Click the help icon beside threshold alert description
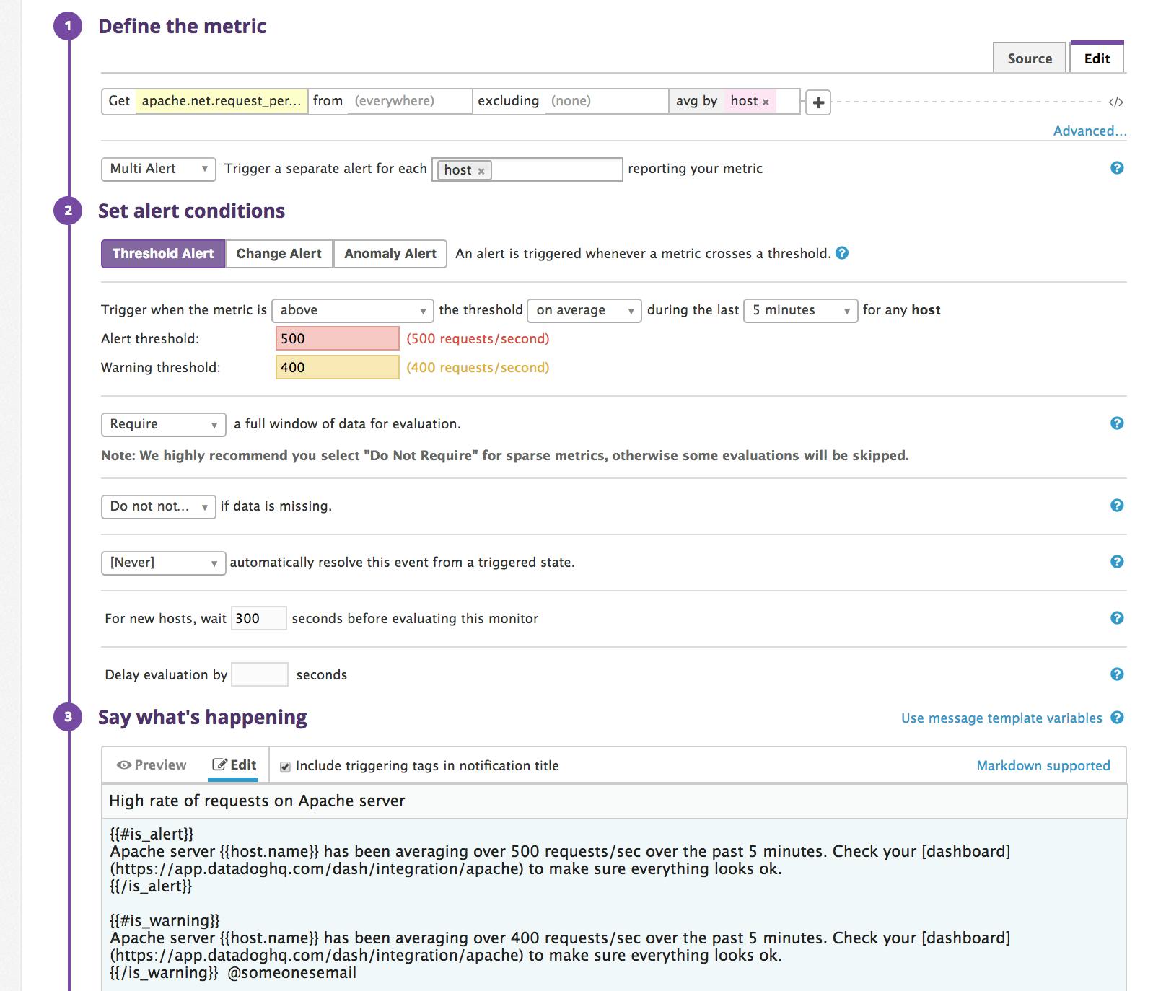This screenshot has height=991, width=1166. (841, 253)
